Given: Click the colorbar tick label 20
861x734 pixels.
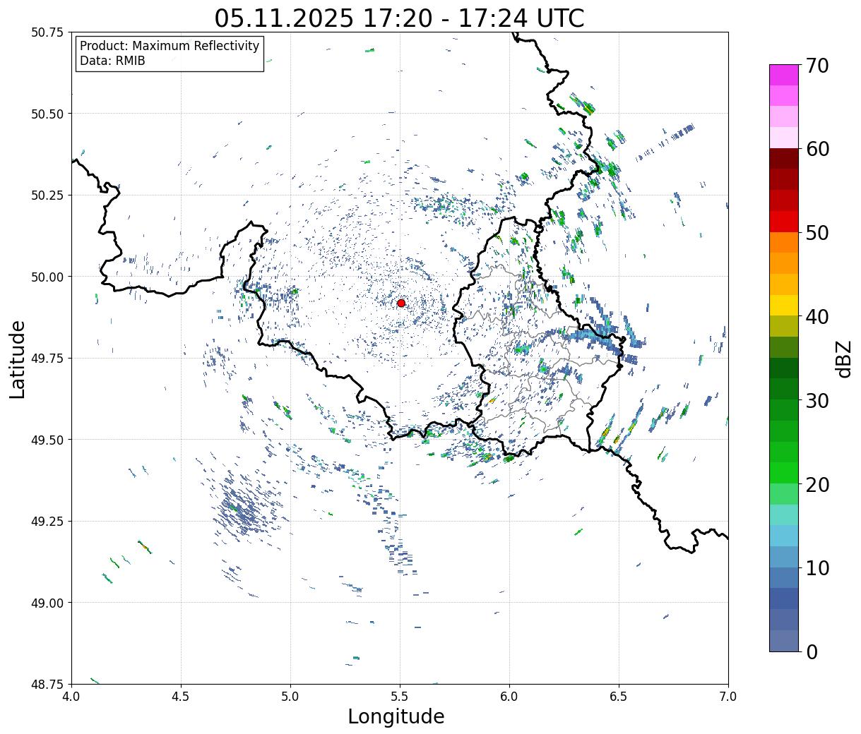Looking at the screenshot, I should pyautogui.click(x=817, y=484).
